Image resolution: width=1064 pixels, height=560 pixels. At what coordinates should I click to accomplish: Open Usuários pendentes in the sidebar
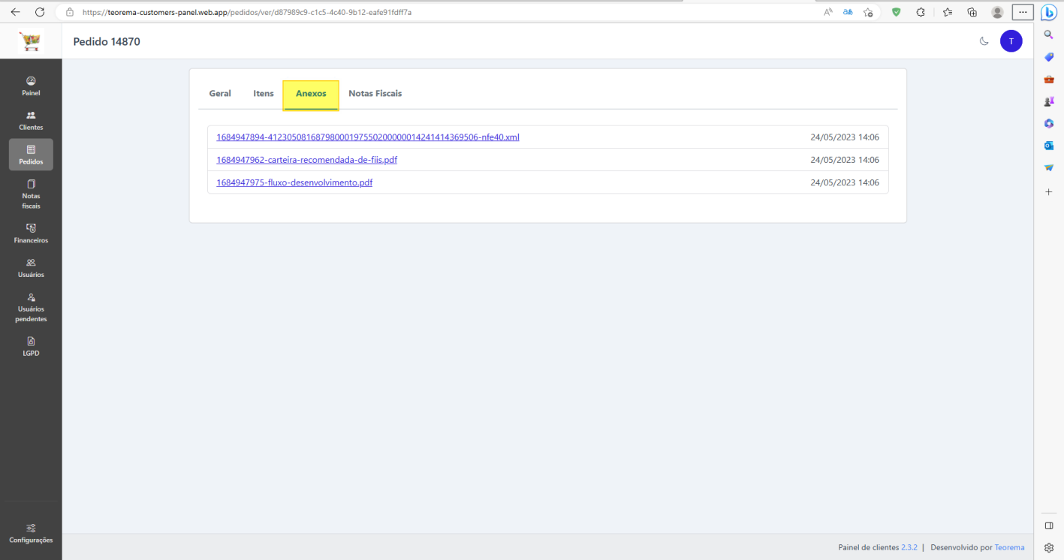(31, 308)
